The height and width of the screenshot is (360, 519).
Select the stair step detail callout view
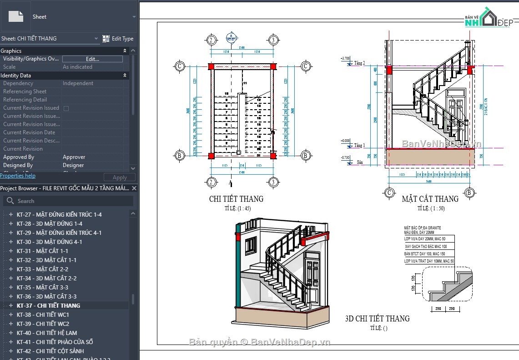point(447,284)
